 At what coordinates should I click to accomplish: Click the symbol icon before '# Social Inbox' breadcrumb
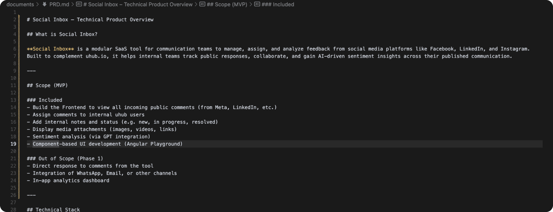pyautogui.click(x=79, y=4)
